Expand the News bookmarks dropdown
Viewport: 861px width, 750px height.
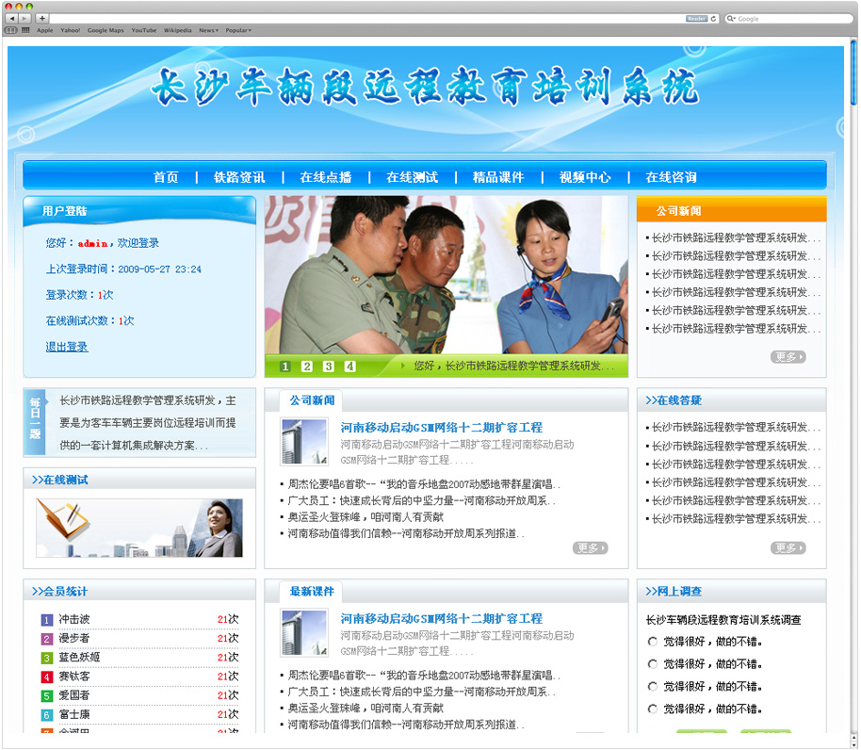coord(209,30)
